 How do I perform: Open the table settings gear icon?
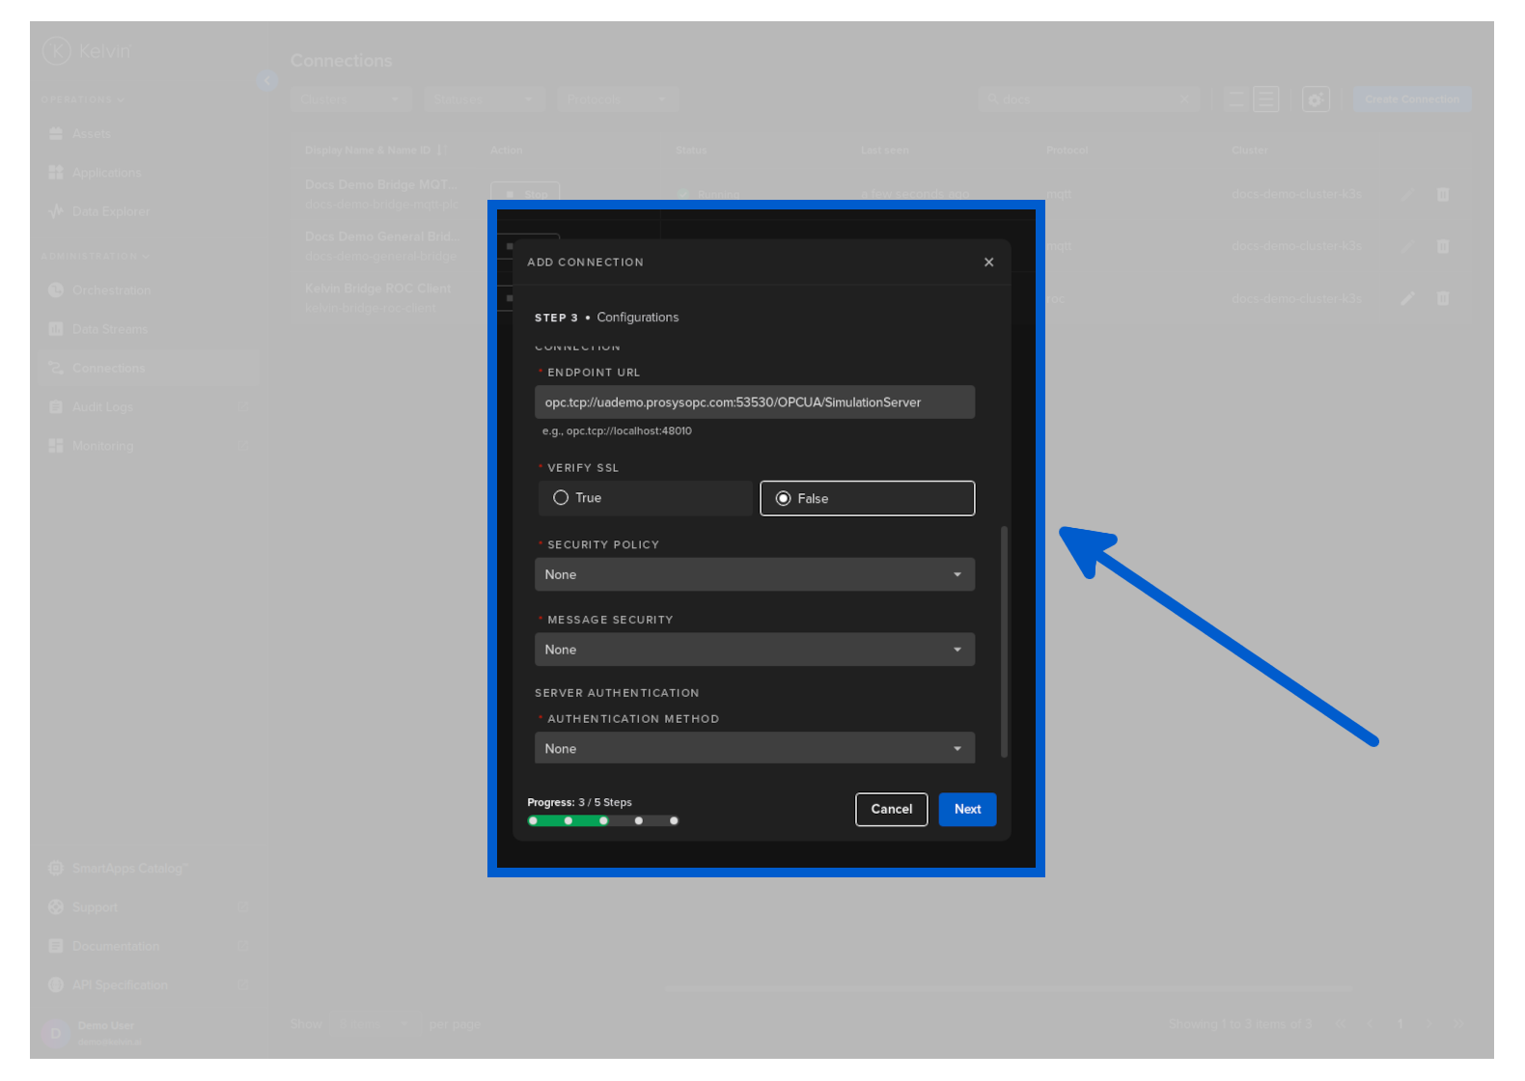(x=1315, y=99)
